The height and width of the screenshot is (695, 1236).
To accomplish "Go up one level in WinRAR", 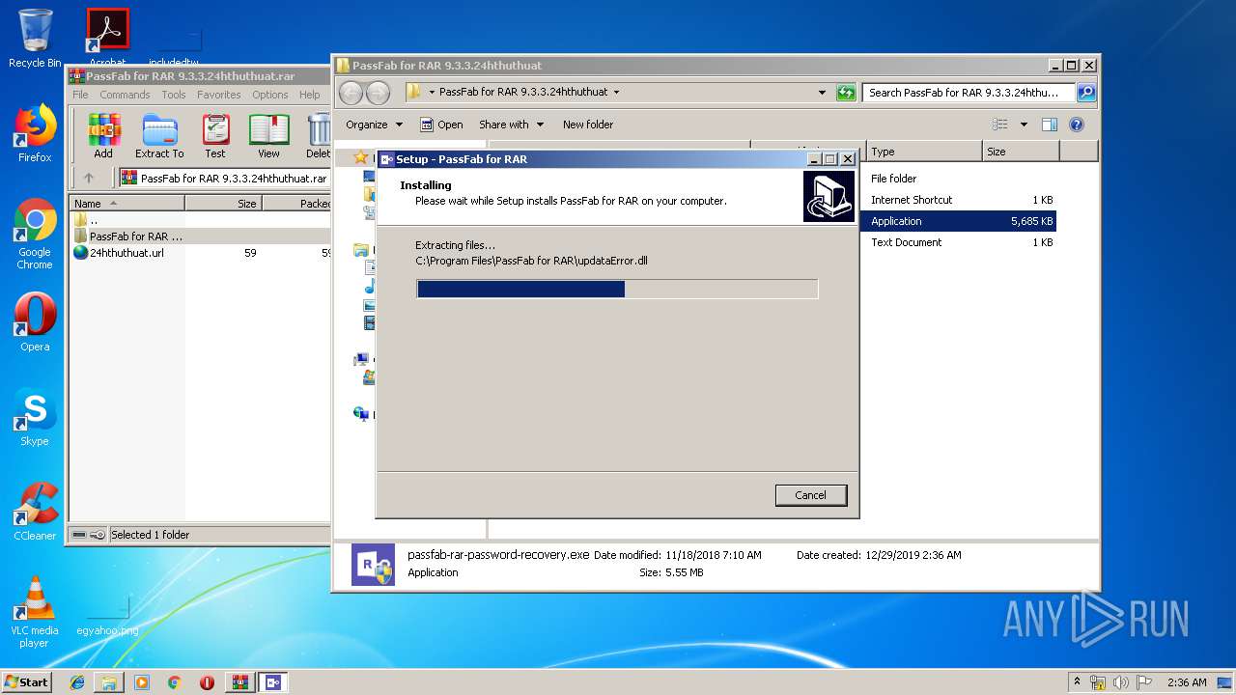I will click(x=89, y=178).
